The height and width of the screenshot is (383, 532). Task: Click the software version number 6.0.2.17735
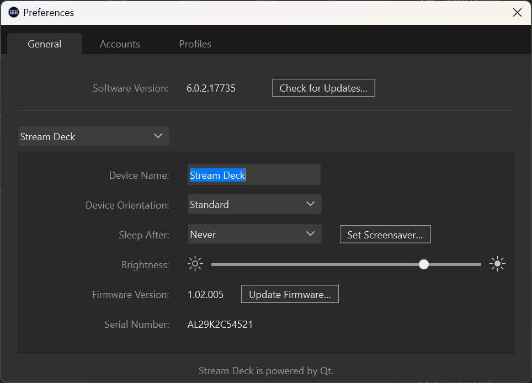click(x=211, y=88)
